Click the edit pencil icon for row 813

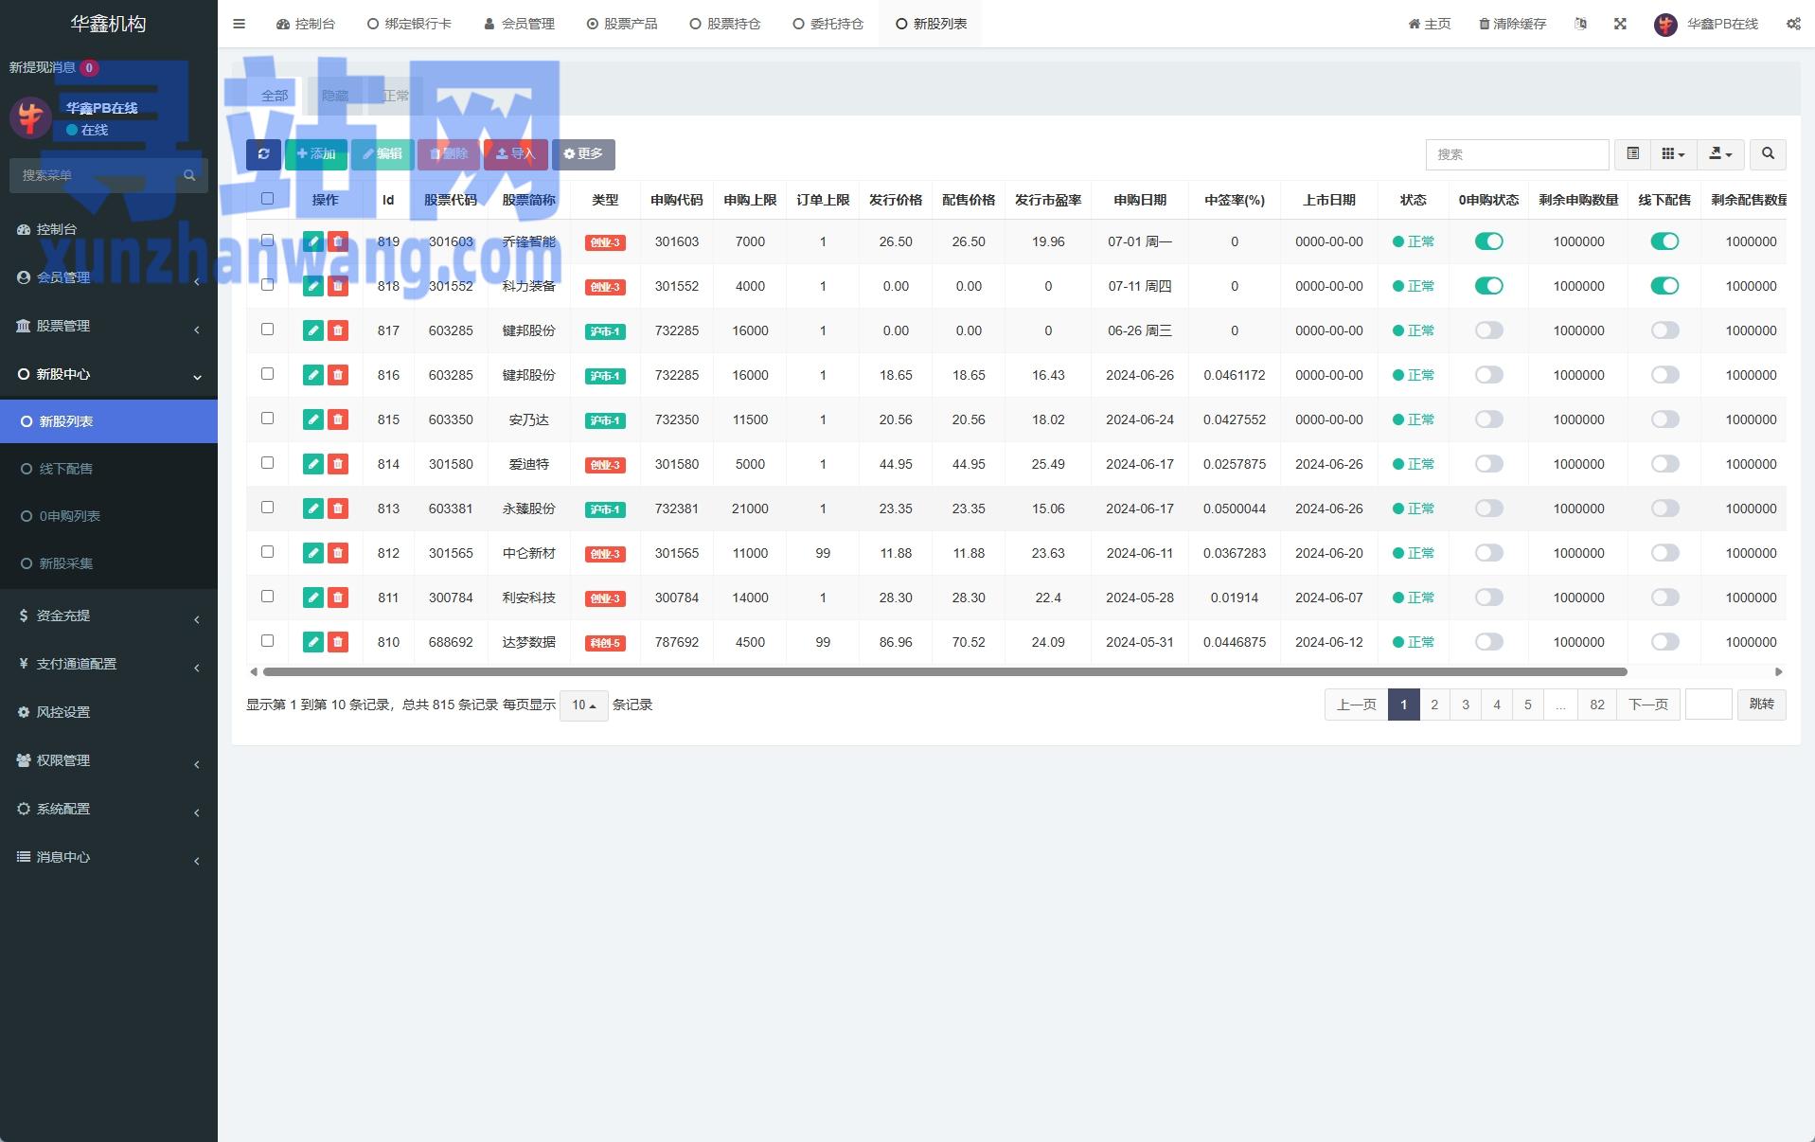click(313, 509)
